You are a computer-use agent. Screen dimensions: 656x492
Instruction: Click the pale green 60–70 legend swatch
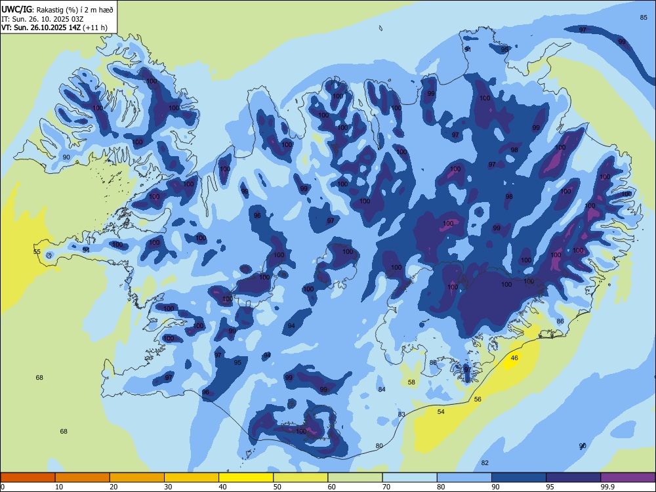[355, 478]
